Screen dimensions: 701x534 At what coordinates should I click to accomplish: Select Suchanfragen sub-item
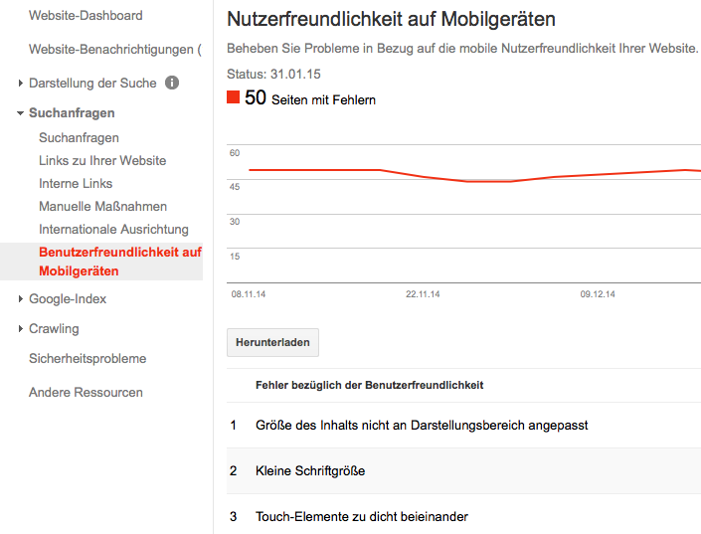pyautogui.click(x=79, y=138)
